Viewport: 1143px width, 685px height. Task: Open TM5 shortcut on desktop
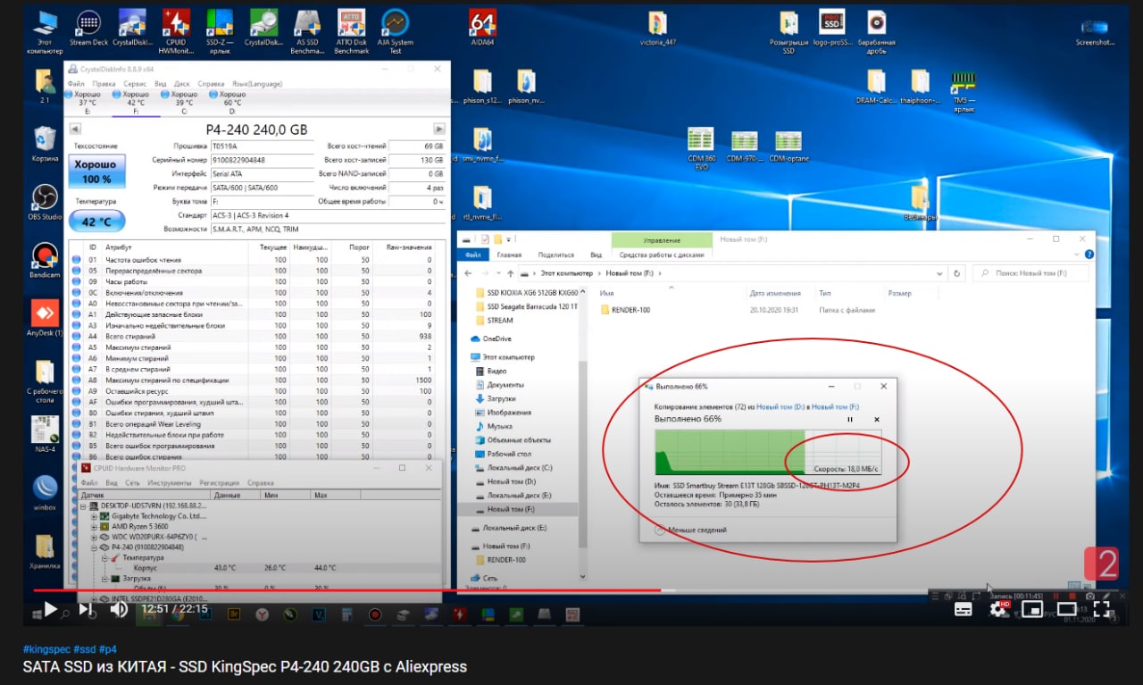tap(963, 89)
